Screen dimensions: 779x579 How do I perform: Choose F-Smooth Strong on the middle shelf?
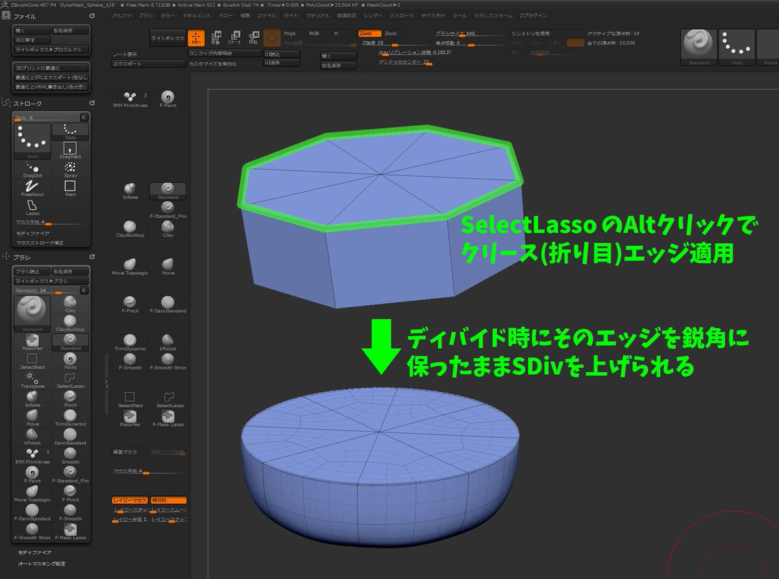click(168, 360)
